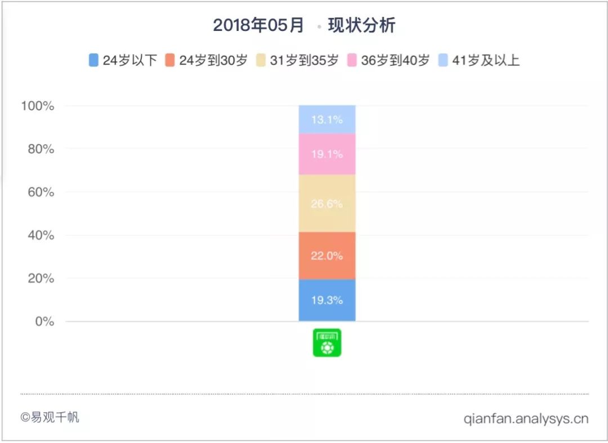
Task: Select the 19.3% blue bar segment
Action: 327,300
